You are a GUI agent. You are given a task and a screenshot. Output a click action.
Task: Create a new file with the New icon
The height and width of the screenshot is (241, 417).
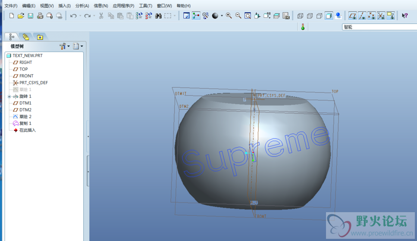12,16
